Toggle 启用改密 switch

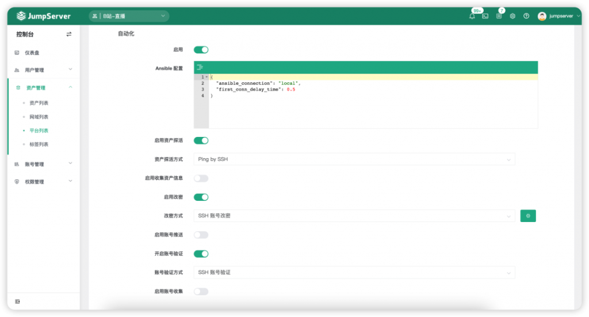pos(201,197)
